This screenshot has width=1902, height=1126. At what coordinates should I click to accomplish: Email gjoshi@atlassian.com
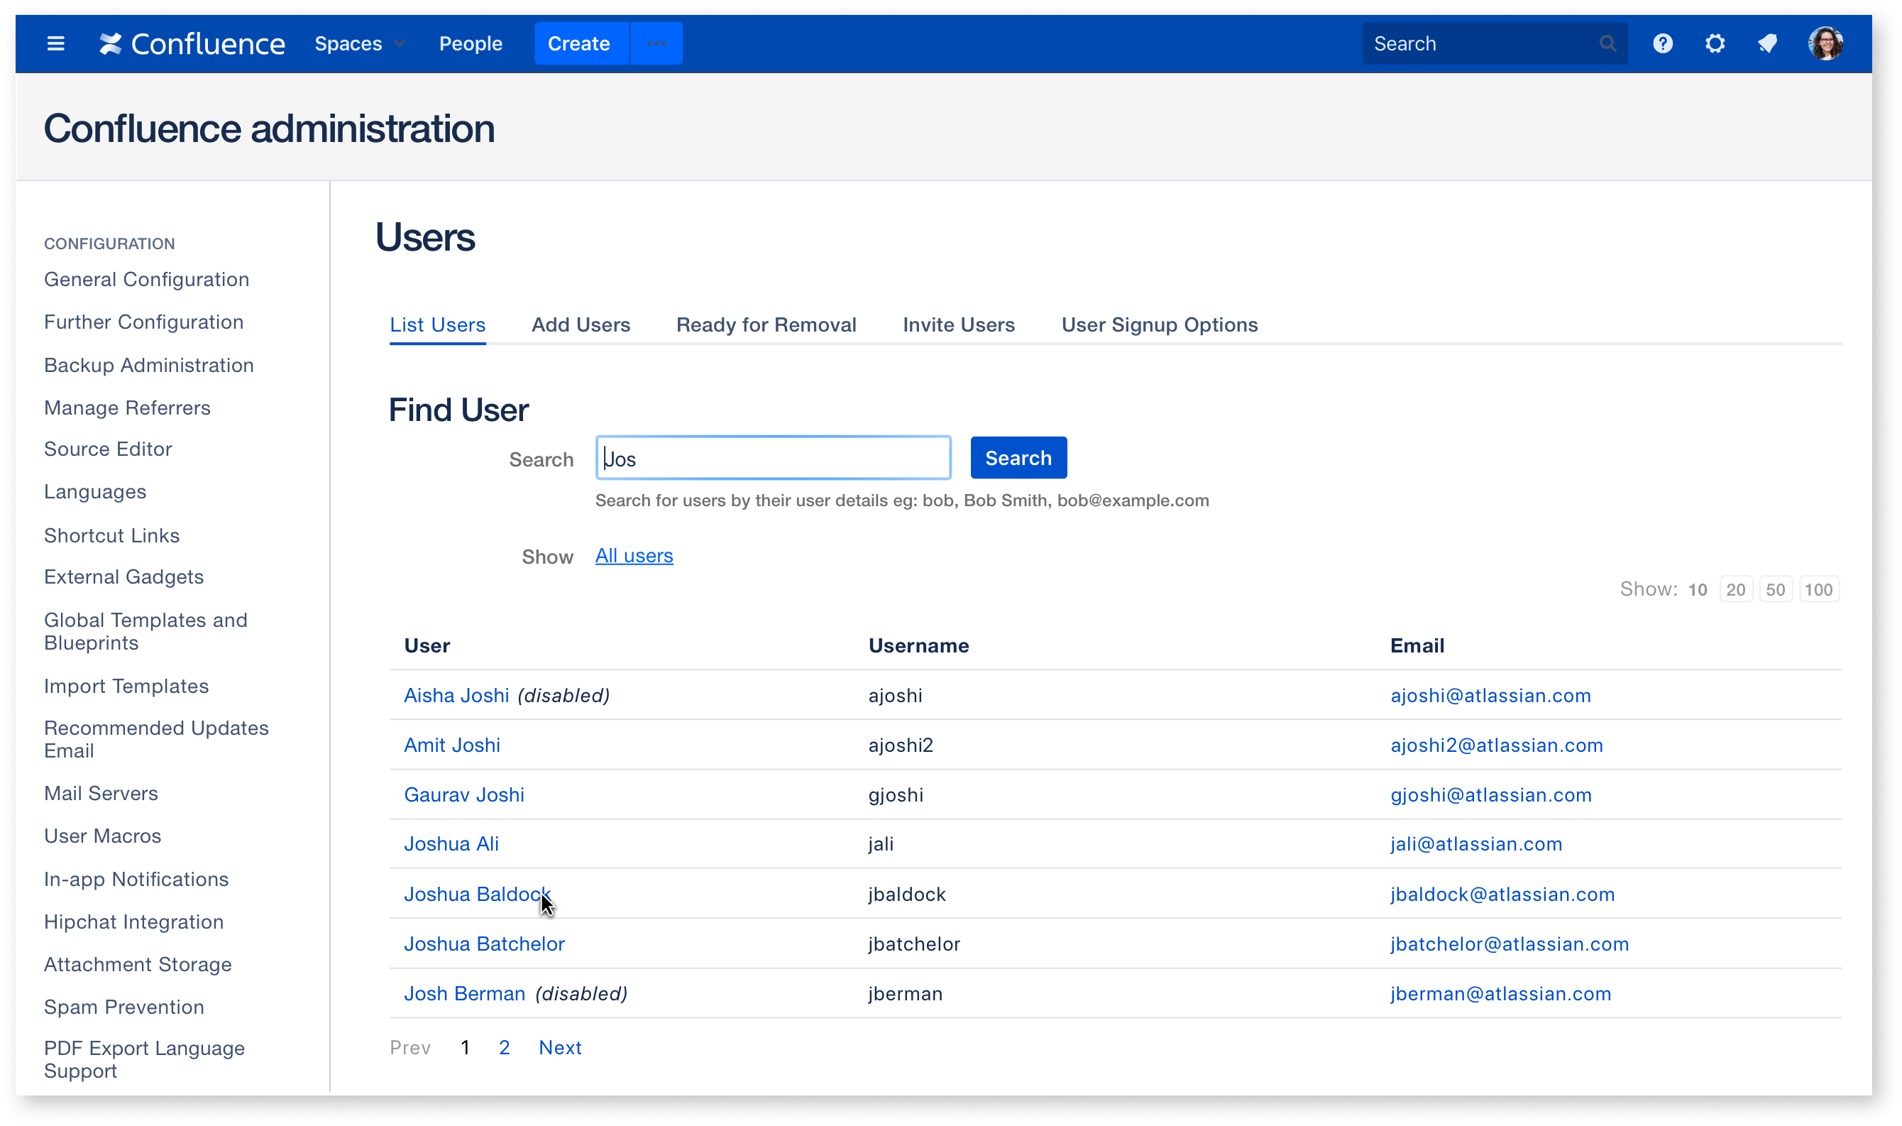pyautogui.click(x=1490, y=794)
